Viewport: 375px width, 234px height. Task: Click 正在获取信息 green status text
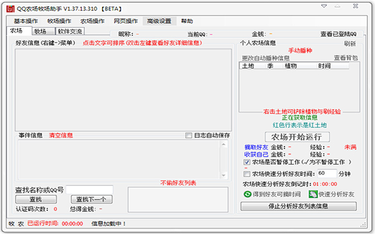click(299, 117)
